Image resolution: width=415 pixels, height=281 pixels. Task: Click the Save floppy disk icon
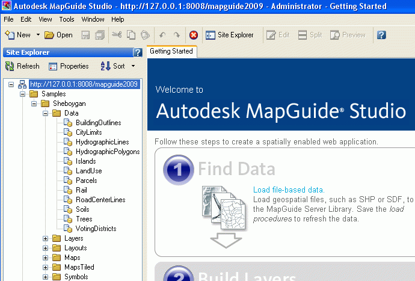tap(85, 35)
